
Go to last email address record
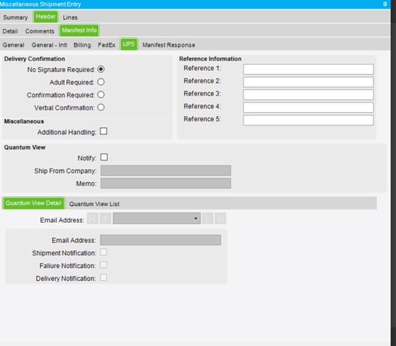tap(220, 218)
